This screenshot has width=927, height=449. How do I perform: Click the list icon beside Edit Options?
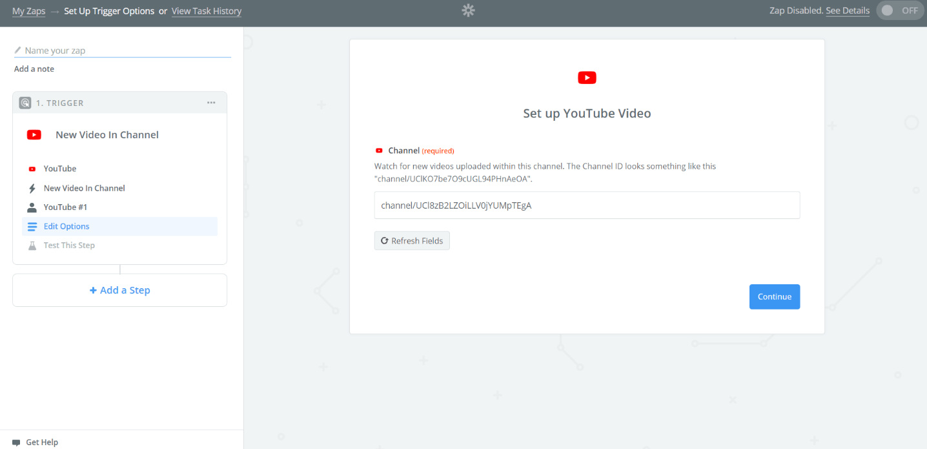(x=32, y=226)
